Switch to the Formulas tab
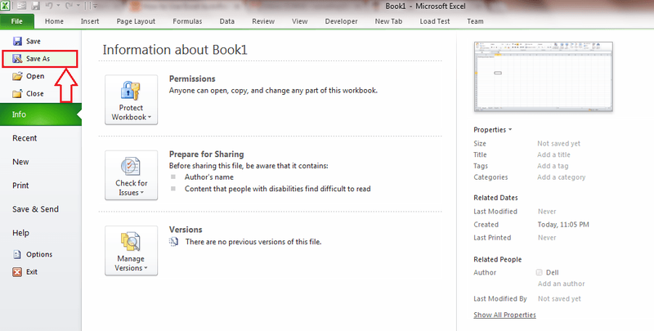The height and width of the screenshot is (331, 654). [x=187, y=21]
